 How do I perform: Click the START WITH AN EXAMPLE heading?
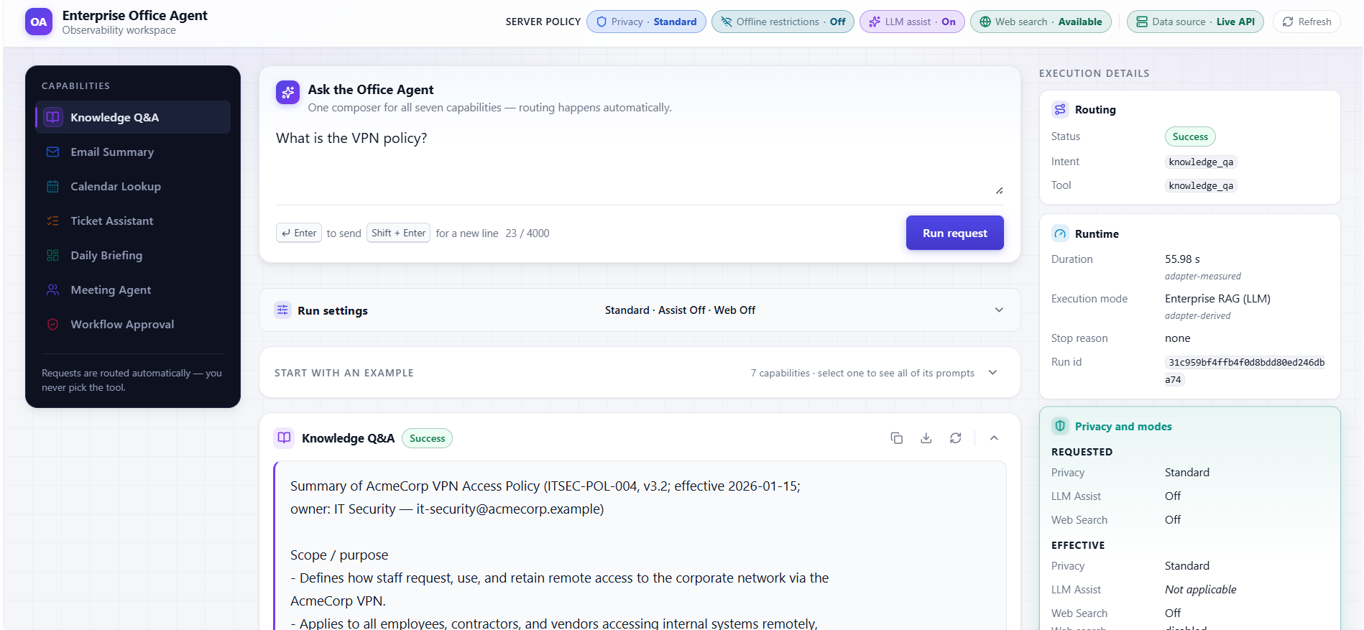pos(344,372)
